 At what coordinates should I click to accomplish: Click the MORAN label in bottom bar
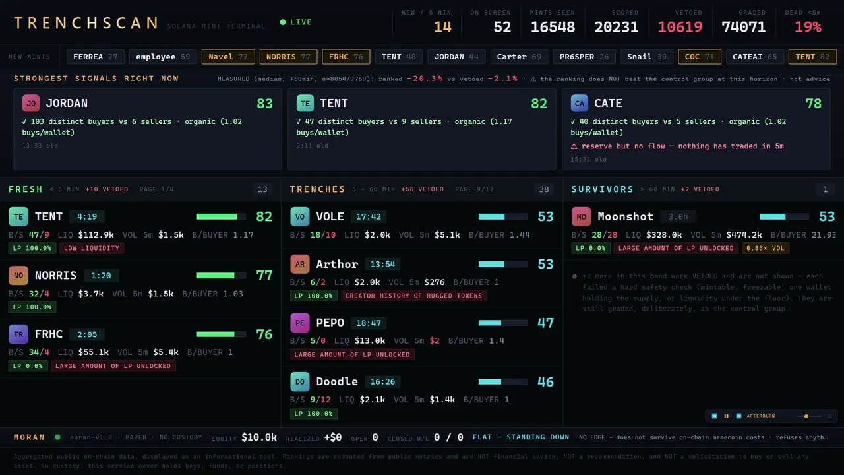[x=29, y=437]
